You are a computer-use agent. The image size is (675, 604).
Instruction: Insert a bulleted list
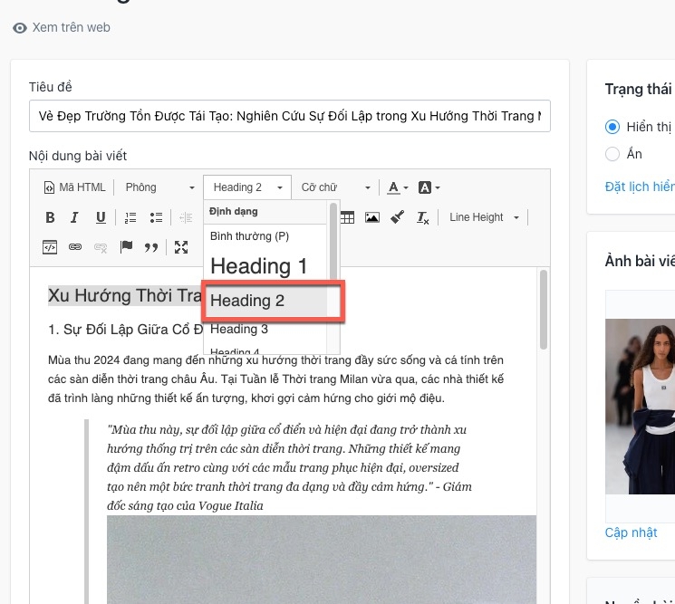click(x=156, y=217)
